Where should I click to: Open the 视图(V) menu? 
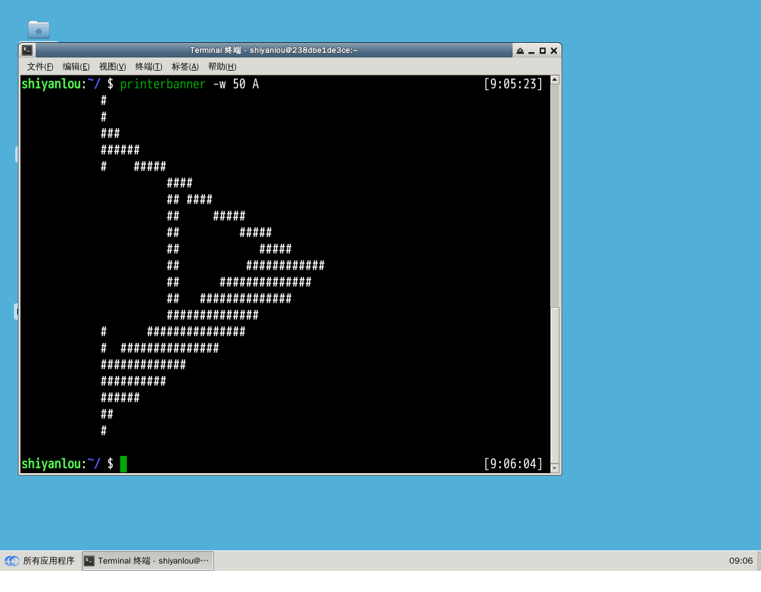click(112, 67)
